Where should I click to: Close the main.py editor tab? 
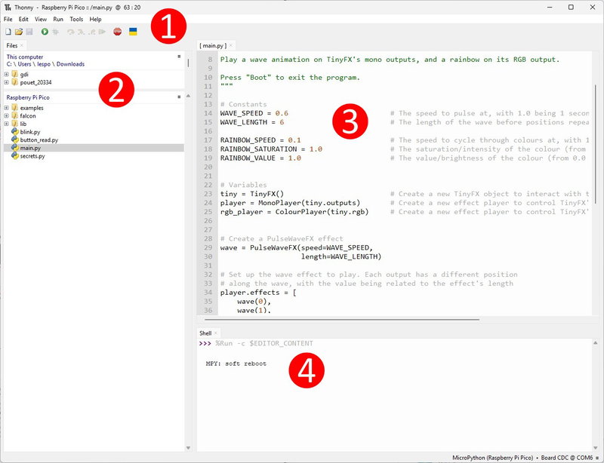tap(231, 45)
